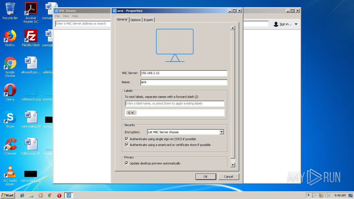This screenshot has height=199, width=354.
Task: Toggle single sign-on (SSO) authentication checkbox
Action: pyautogui.click(x=127, y=139)
